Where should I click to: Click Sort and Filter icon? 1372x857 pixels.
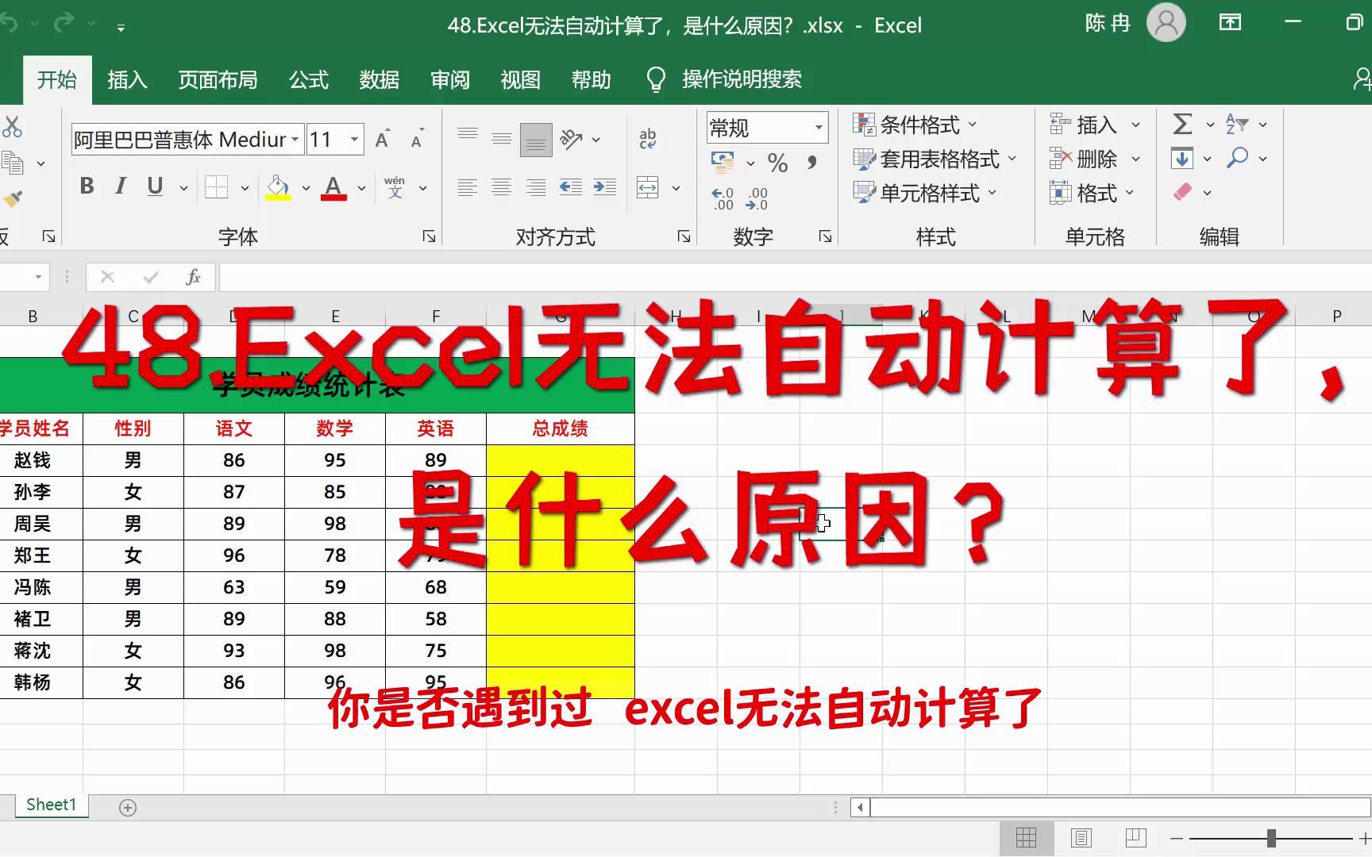(x=1237, y=124)
